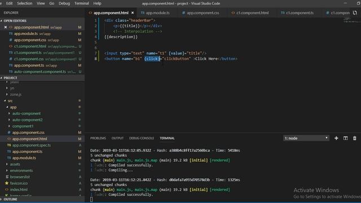This screenshot has width=361, height=203.
Task: Open c1.component.ts in Open Editors list
Action: point(42,52)
